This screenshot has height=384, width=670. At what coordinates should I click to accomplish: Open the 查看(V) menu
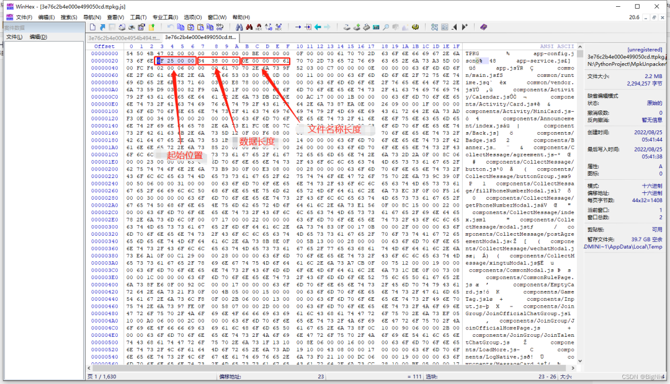[x=115, y=17]
